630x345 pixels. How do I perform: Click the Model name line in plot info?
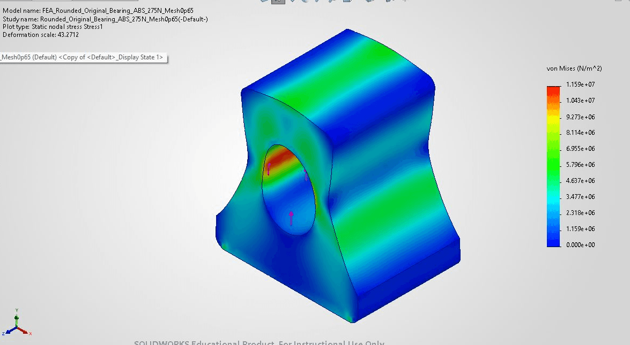98,11
